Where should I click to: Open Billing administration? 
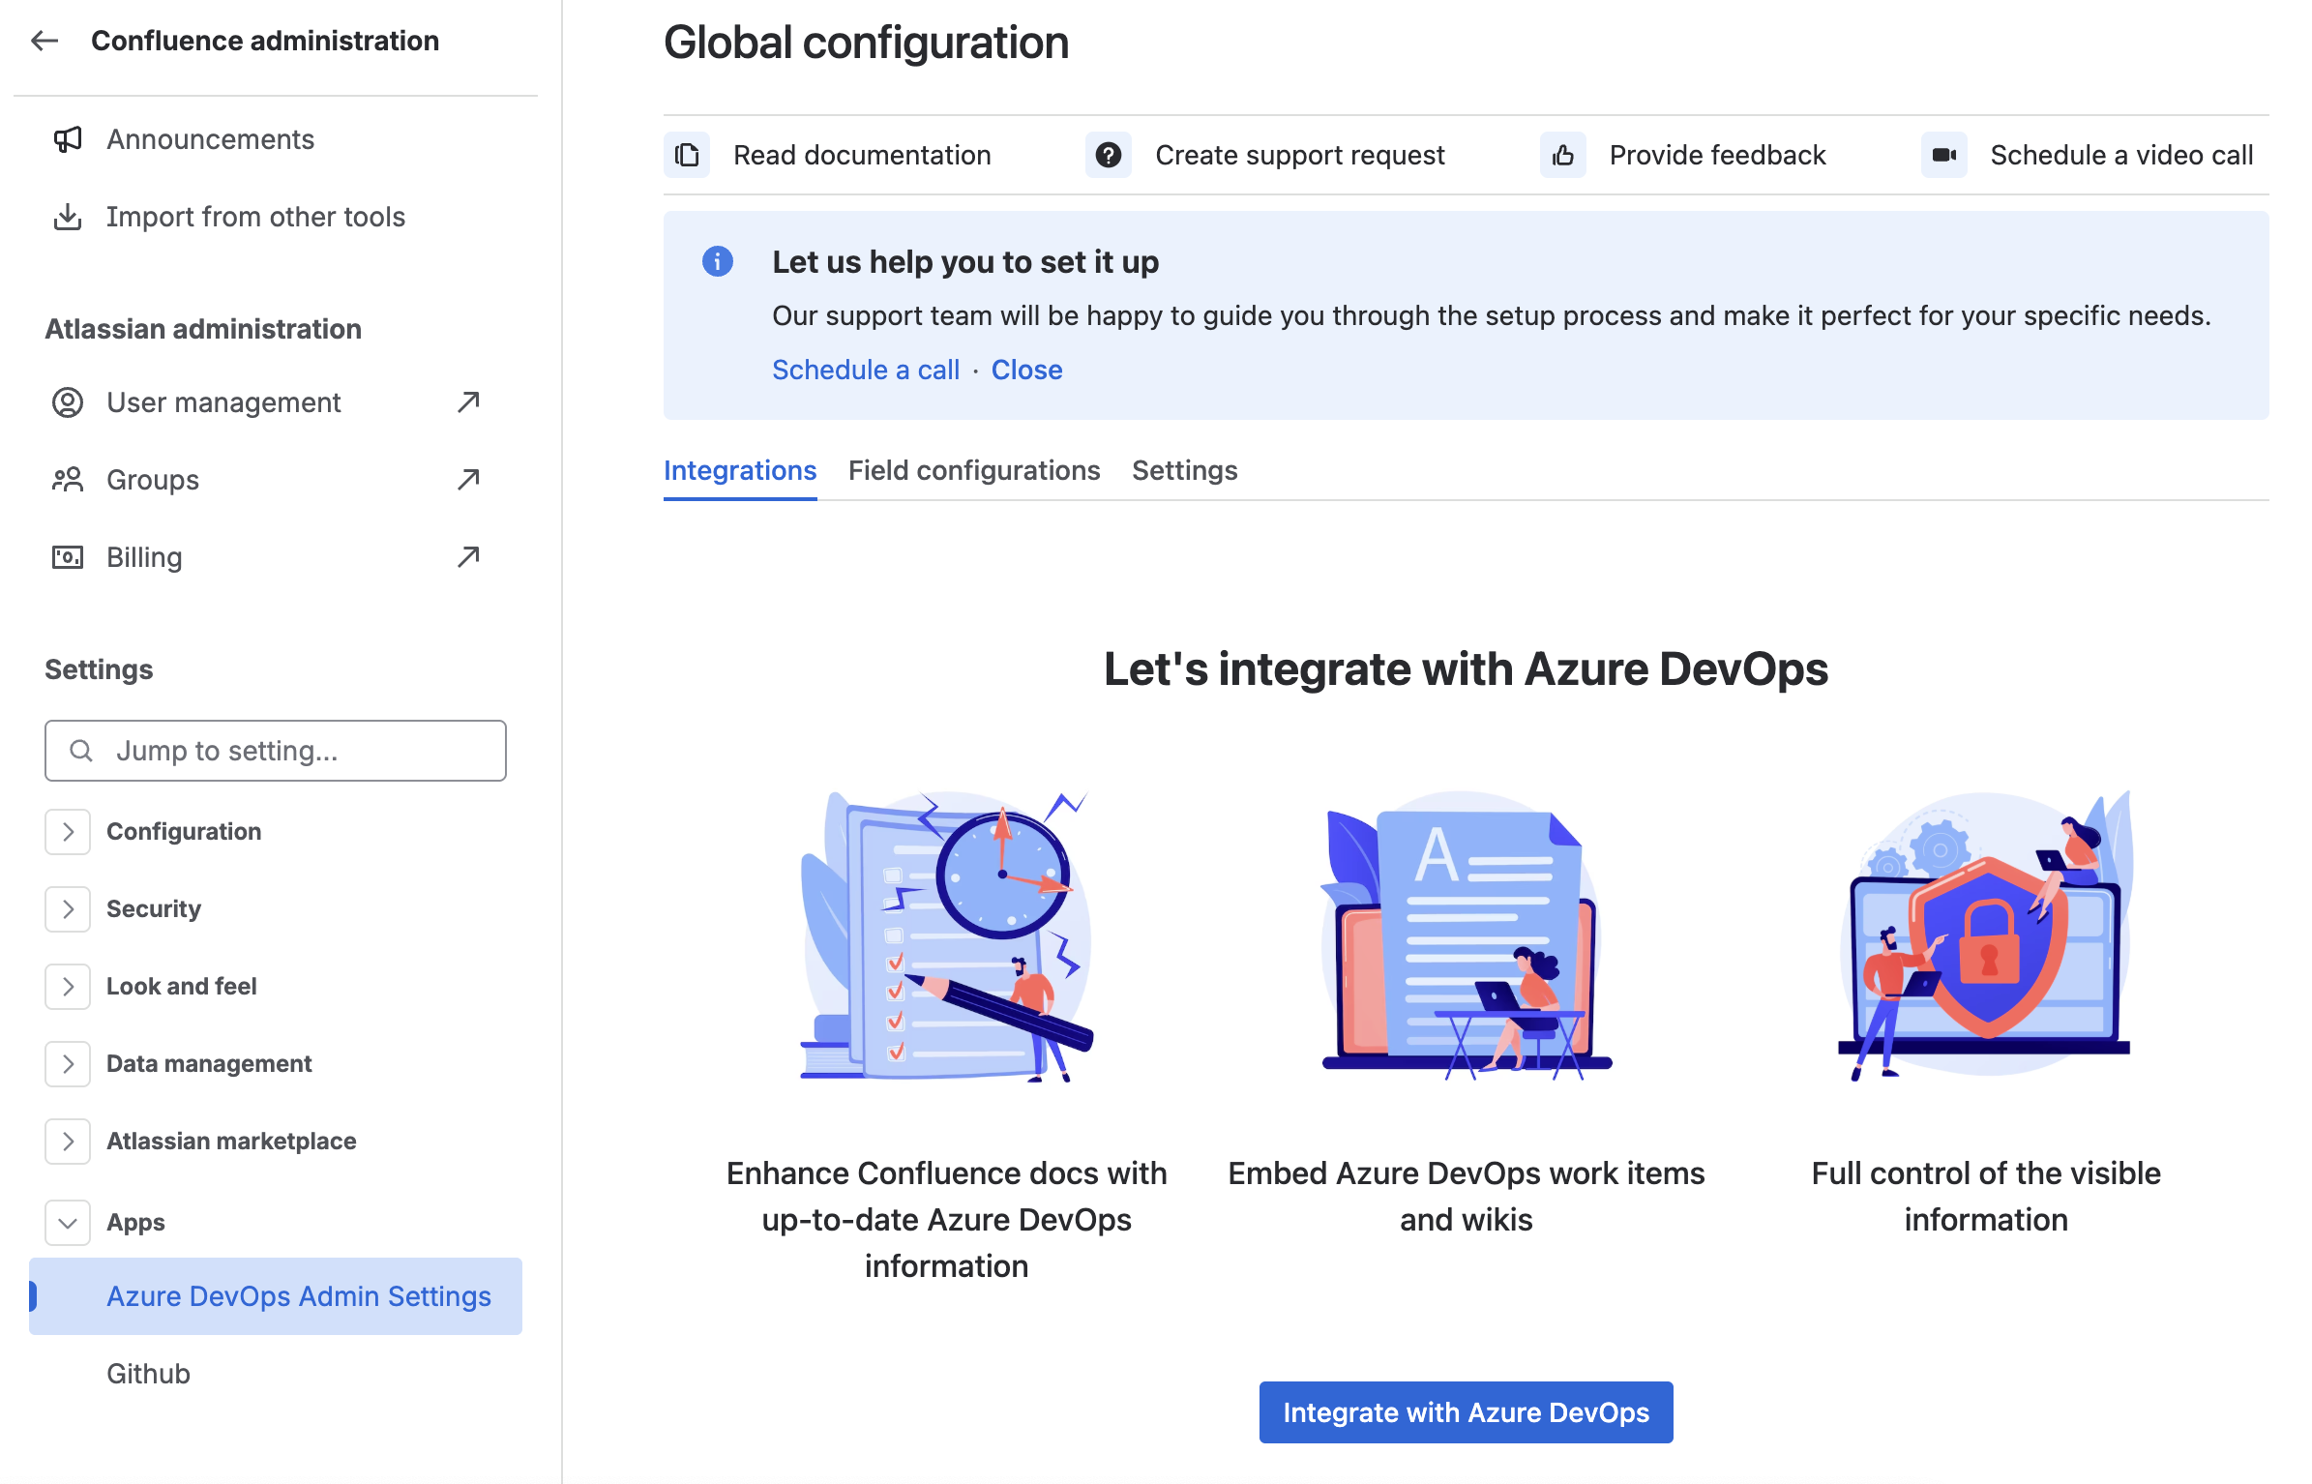tap(144, 557)
